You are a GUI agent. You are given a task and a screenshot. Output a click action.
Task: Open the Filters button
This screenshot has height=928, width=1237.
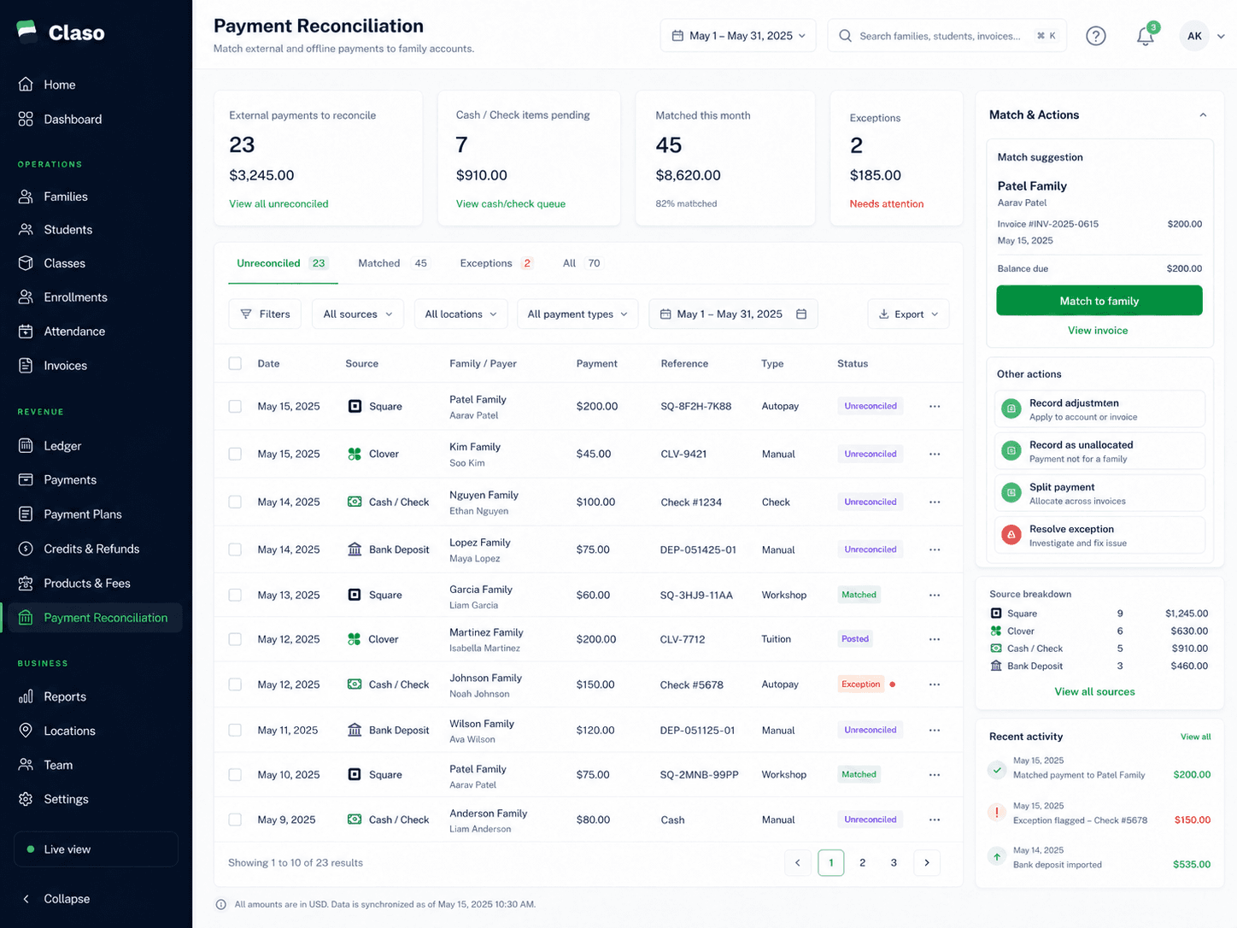[x=265, y=314]
